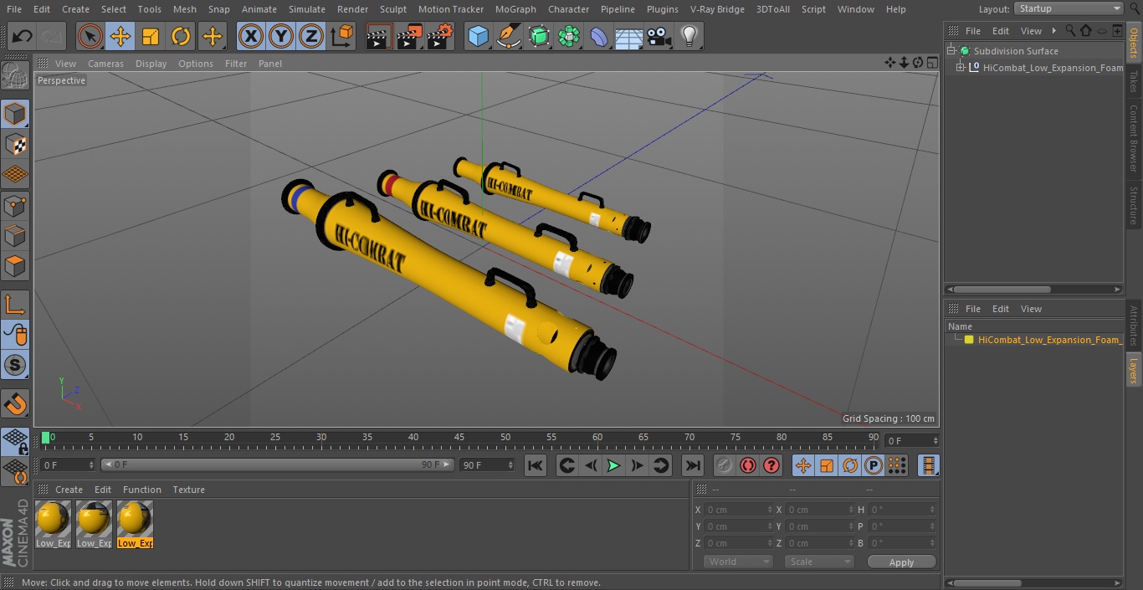Screen dimensions: 1143x590
Task: Open the Bend deformer icon
Action: (599, 37)
